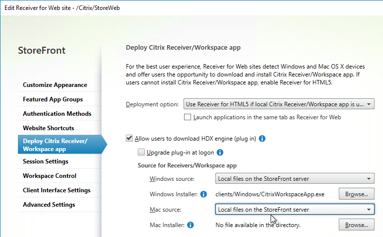The height and width of the screenshot is (237, 383).
Task: Open Client Interface Settings section
Action: [57, 190]
